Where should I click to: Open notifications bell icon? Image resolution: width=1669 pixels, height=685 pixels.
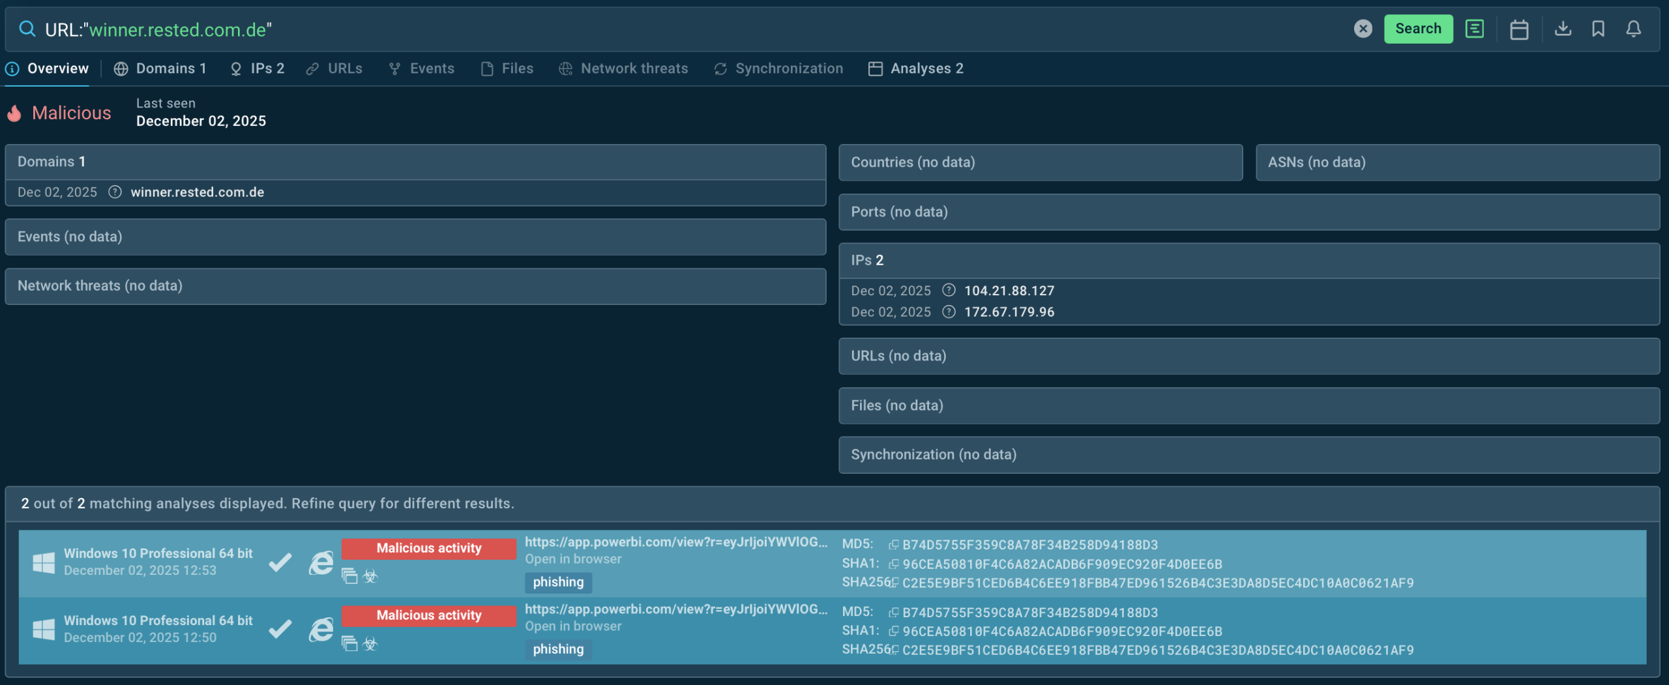tap(1633, 29)
